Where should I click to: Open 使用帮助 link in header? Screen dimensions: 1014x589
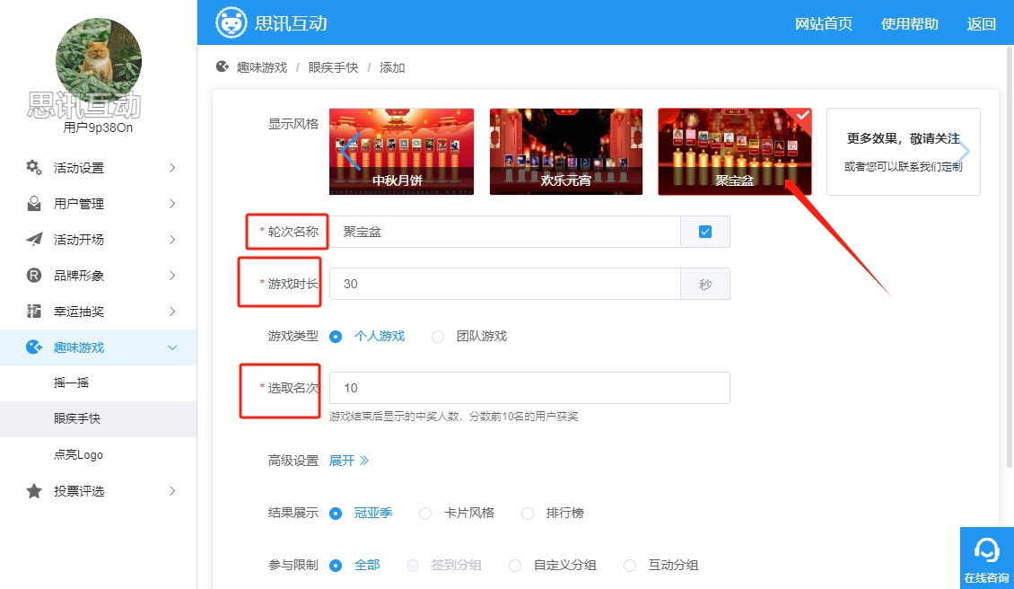[x=909, y=24]
